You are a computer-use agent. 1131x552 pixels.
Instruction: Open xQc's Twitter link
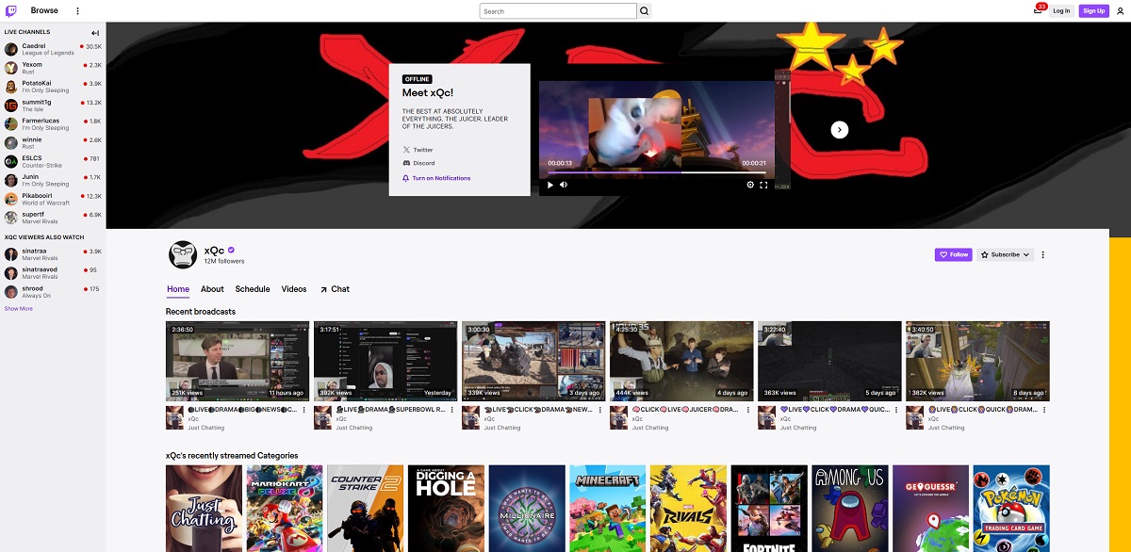click(x=418, y=150)
